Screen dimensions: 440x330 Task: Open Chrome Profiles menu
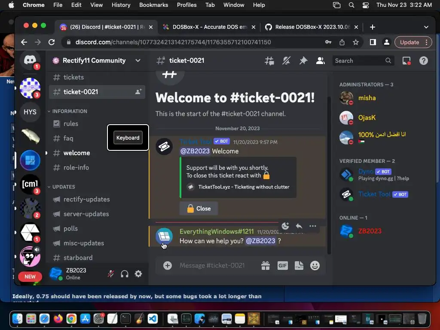point(186,5)
